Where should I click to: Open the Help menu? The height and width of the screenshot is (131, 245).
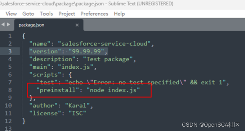coord(119,14)
